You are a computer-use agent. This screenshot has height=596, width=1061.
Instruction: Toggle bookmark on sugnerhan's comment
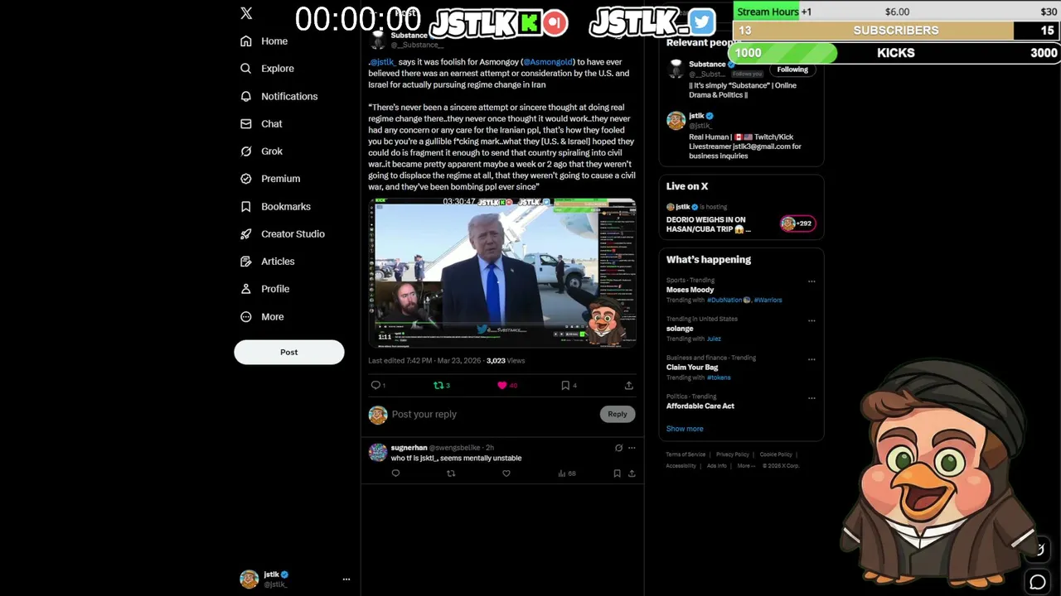point(617,473)
